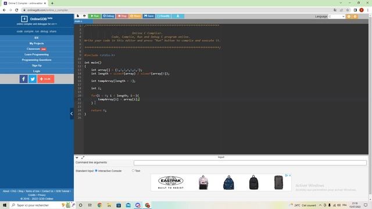Select Interactive Console radio button
The width and height of the screenshot is (372, 209).
click(96, 171)
